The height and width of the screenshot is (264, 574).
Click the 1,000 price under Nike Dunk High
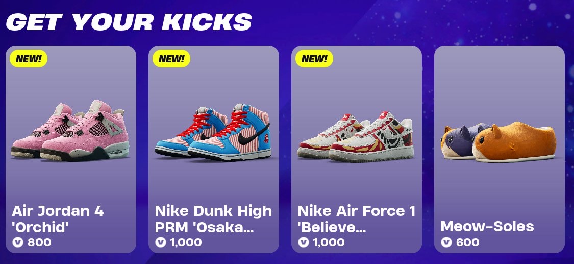186,242
